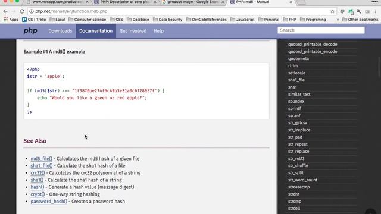Open the gear extension icon
This screenshot has width=381, height=214.
(342, 11)
